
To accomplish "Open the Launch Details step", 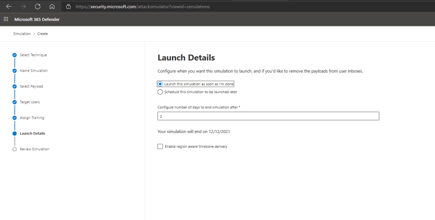I will coord(32,133).
